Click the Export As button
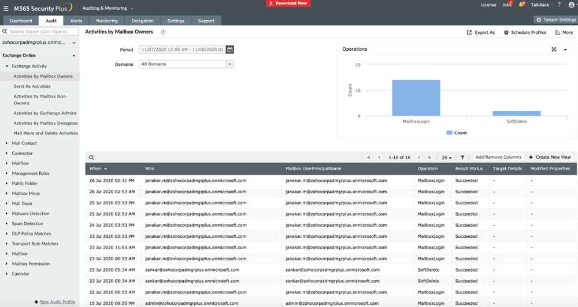 click(x=481, y=32)
